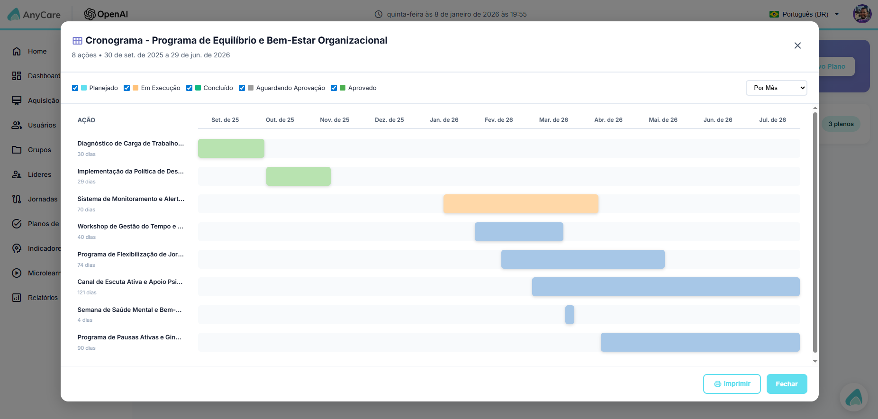This screenshot has height=419, width=878.
Task: Click the Imprimir button
Action: [x=732, y=384]
